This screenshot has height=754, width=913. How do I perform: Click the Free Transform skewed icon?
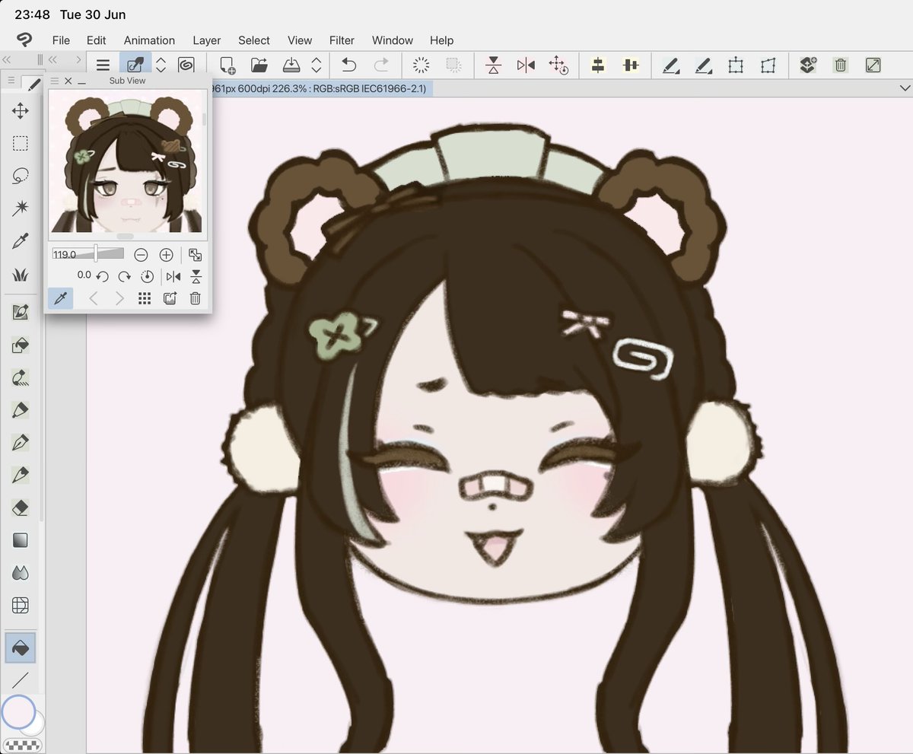(768, 65)
